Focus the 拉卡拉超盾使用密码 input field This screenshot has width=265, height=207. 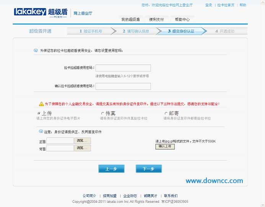(x=123, y=68)
